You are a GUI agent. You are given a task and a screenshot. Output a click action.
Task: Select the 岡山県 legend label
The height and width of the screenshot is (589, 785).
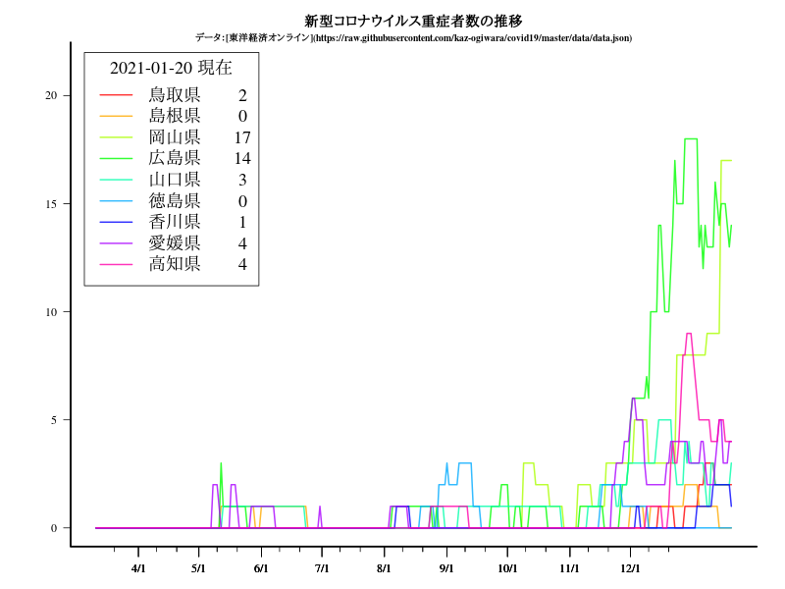tap(175, 136)
